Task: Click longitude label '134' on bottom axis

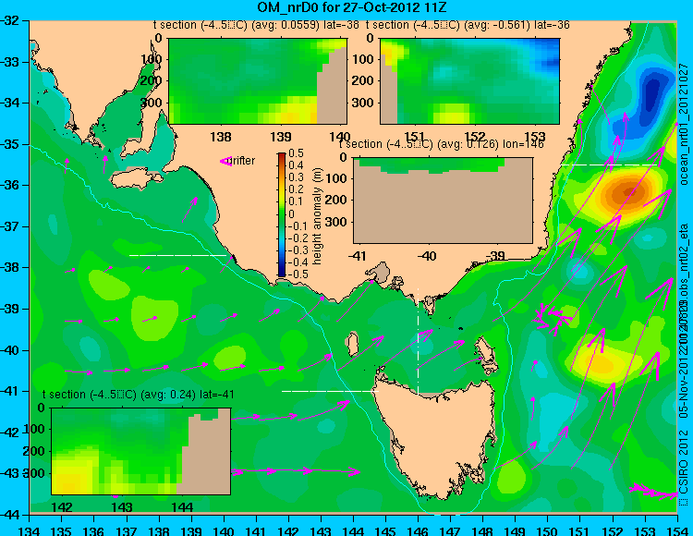Action: click(x=30, y=530)
